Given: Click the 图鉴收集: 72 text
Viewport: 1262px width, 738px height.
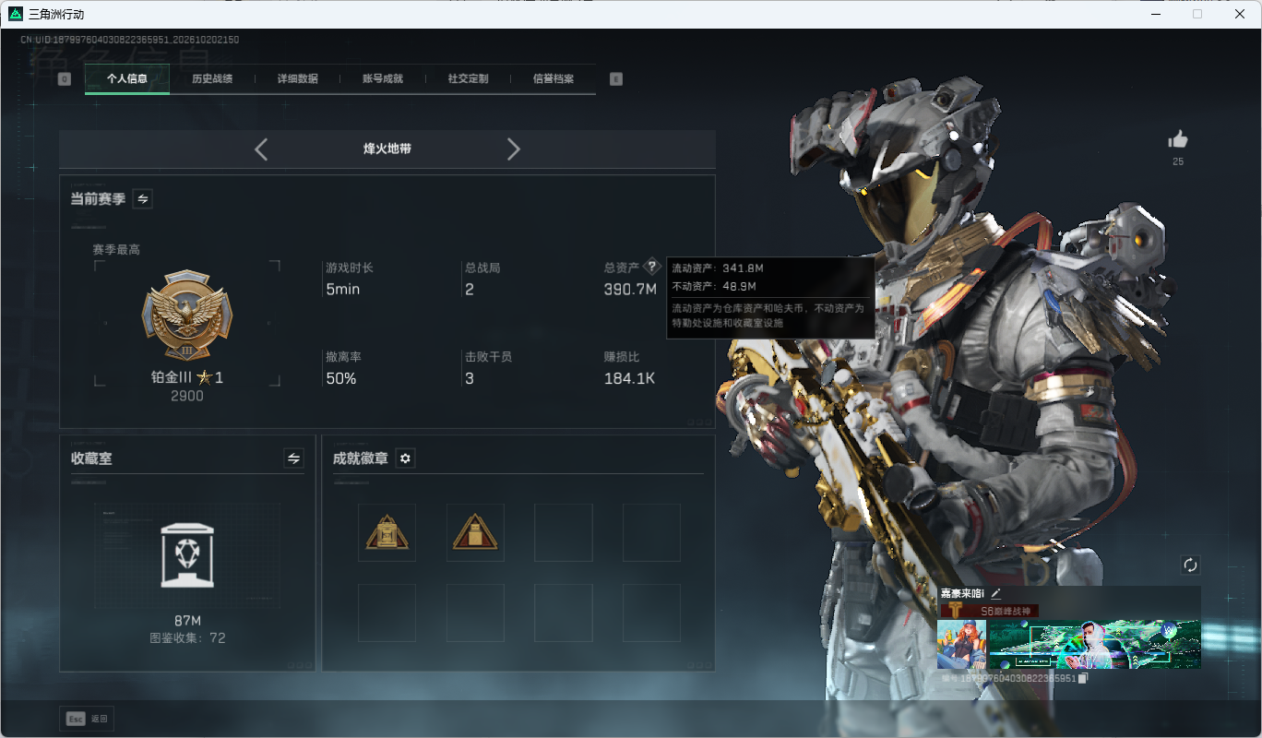Looking at the screenshot, I should (187, 637).
